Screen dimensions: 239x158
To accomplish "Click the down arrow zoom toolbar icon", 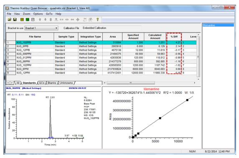I will point(46,20).
